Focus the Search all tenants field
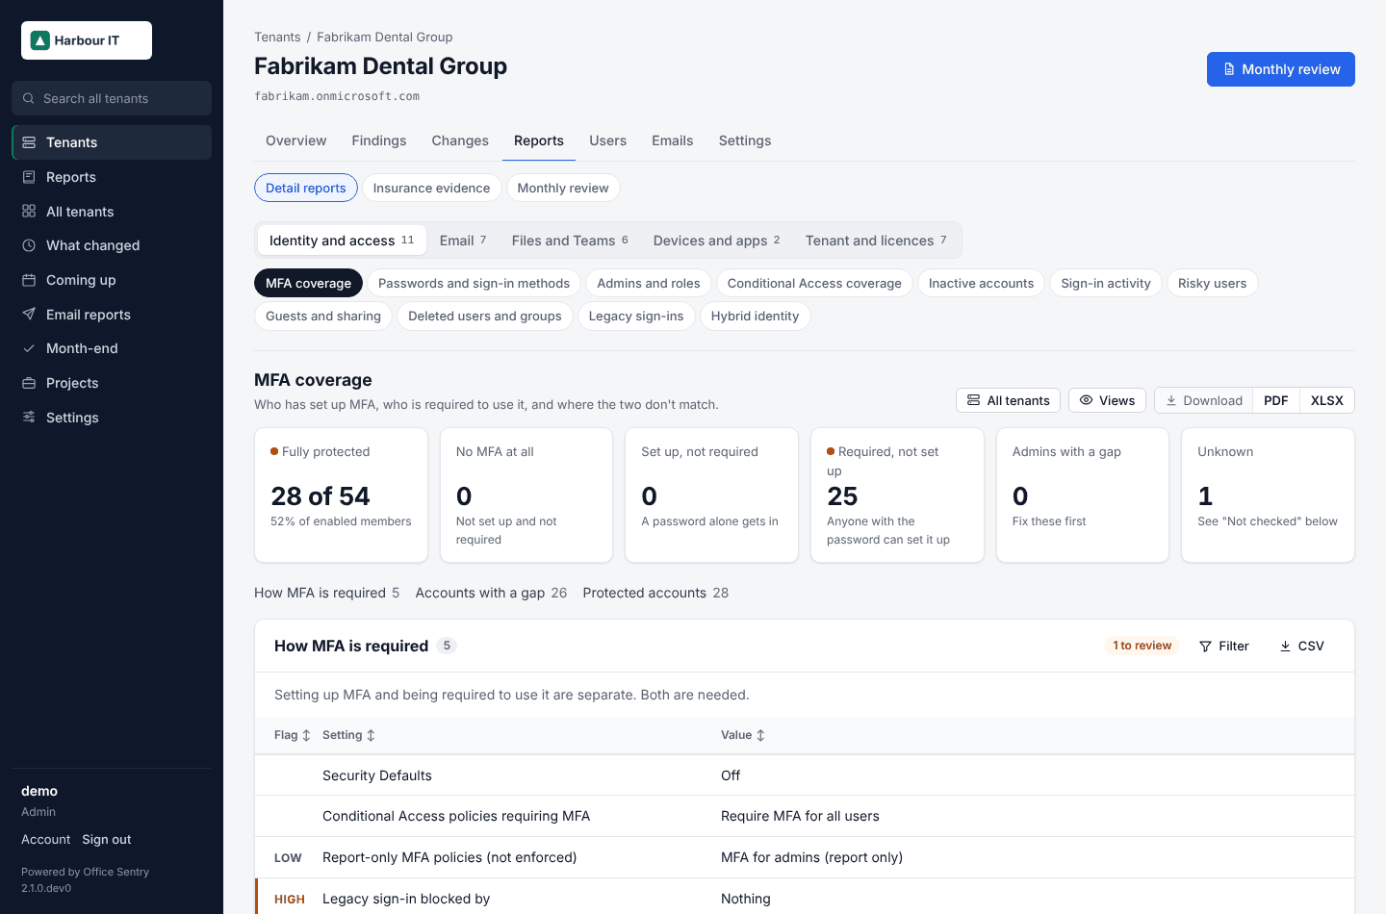1386x914 pixels. (x=112, y=98)
